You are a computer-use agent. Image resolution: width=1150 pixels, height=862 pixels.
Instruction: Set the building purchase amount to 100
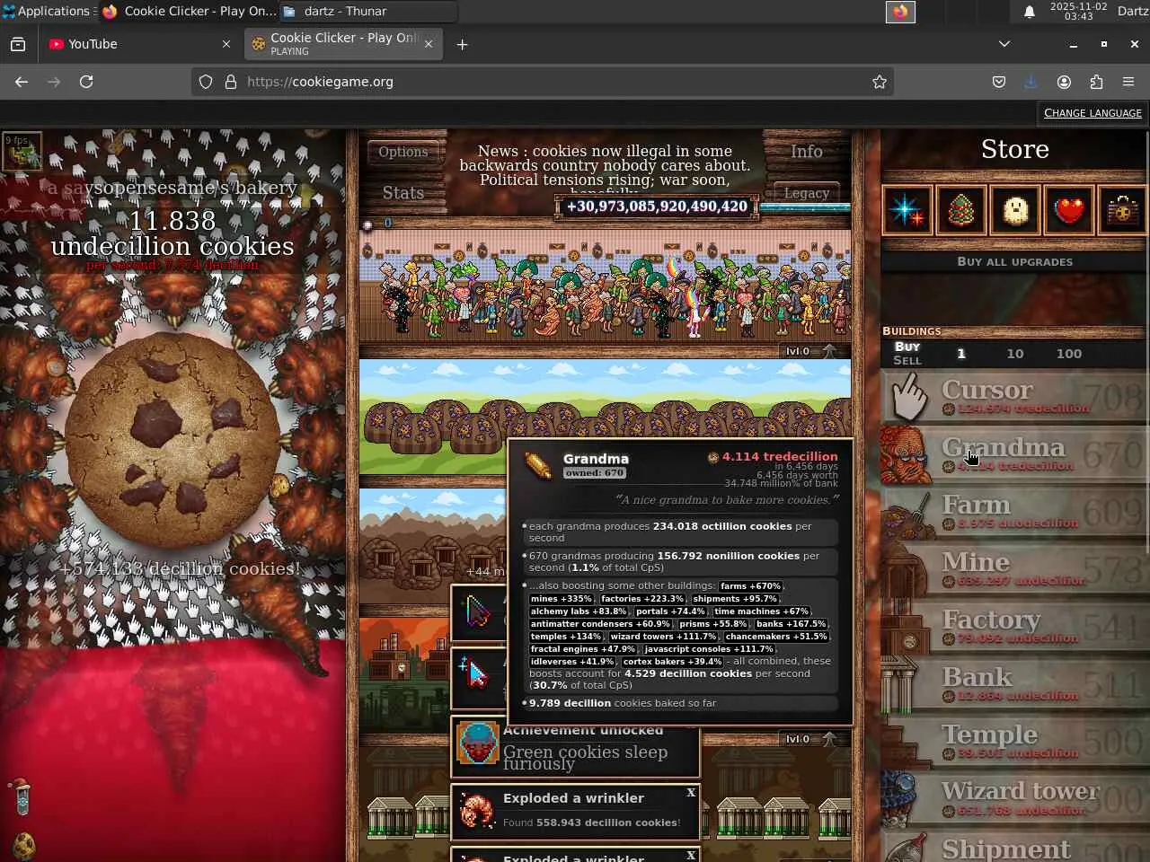1069,354
